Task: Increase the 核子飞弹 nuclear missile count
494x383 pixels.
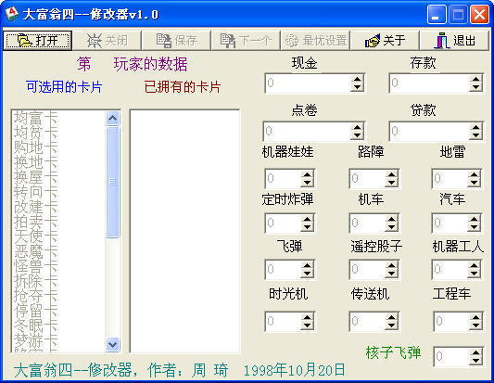Action: pos(475,351)
